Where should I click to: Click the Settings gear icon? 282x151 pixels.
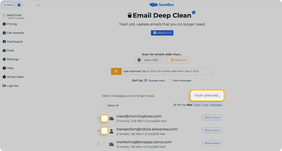click(4, 59)
